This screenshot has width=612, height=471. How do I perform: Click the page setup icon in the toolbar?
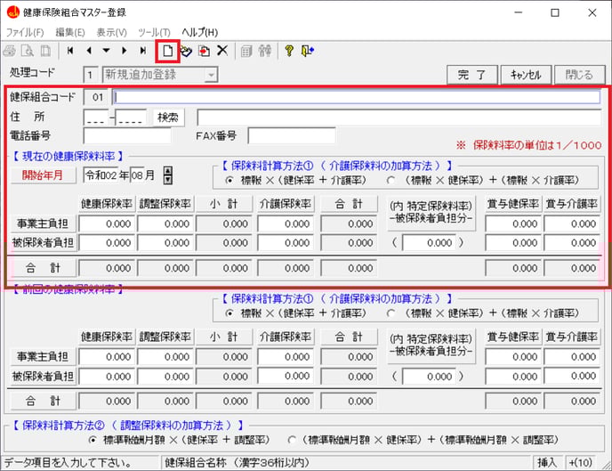pyautogui.click(x=45, y=51)
